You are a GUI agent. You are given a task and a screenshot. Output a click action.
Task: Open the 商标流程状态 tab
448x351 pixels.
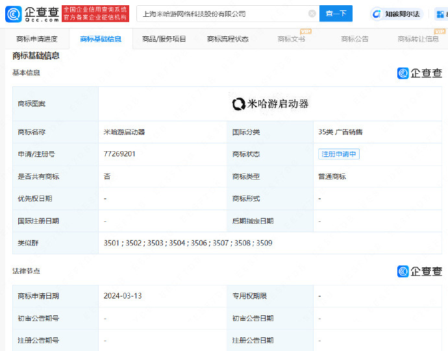pyautogui.click(x=228, y=39)
